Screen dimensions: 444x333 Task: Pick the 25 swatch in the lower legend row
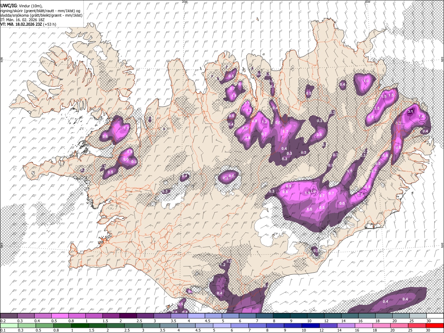pos(416,325)
